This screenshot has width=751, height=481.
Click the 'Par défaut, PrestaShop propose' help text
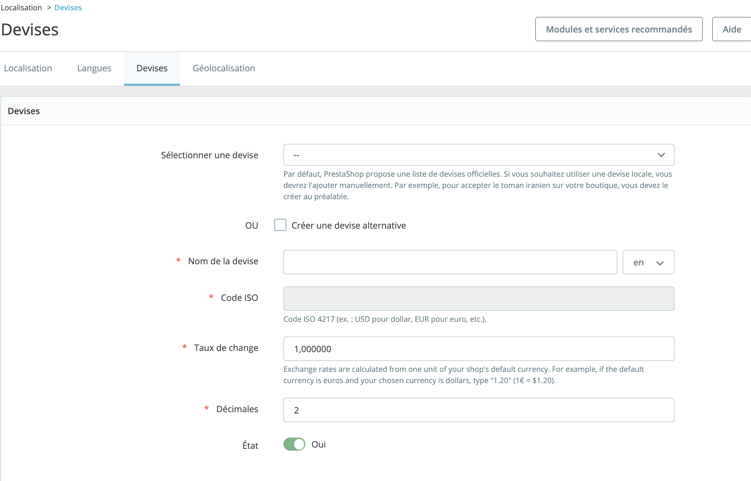(478, 185)
